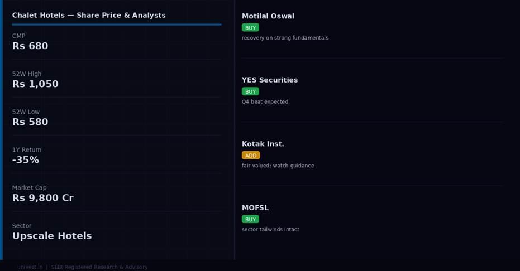
Task: Select the 'Q4 beat expected' note
Action: coord(265,101)
